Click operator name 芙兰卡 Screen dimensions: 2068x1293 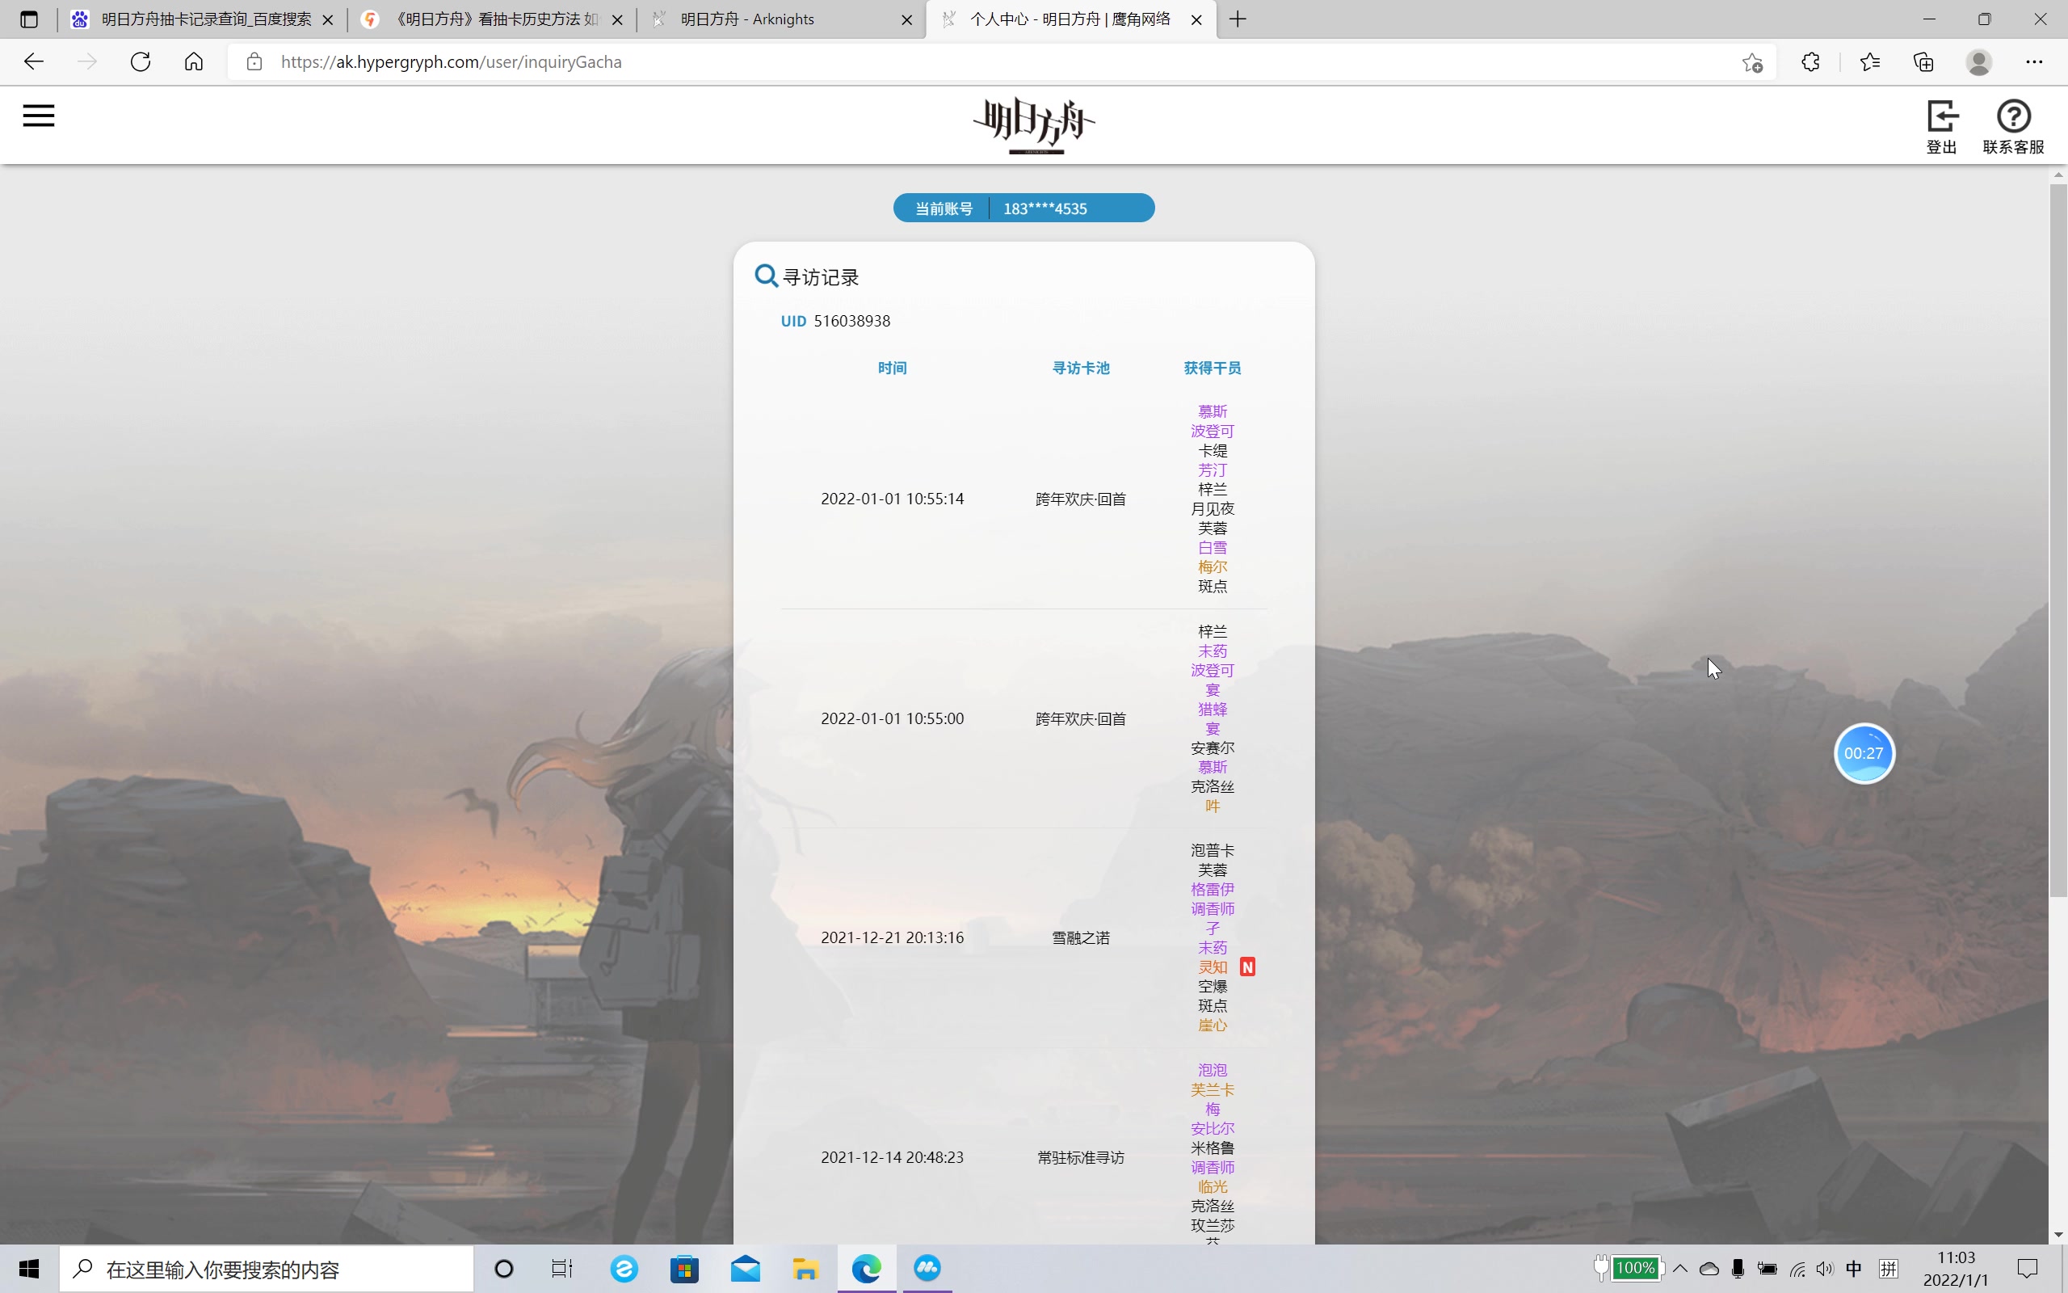click(1212, 1090)
